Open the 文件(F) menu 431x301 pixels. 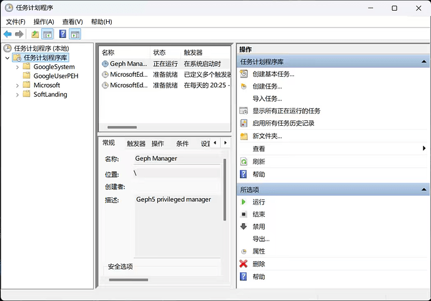[x=16, y=22]
